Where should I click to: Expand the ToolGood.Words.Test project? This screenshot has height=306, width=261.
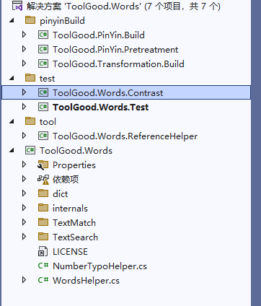click(24, 107)
